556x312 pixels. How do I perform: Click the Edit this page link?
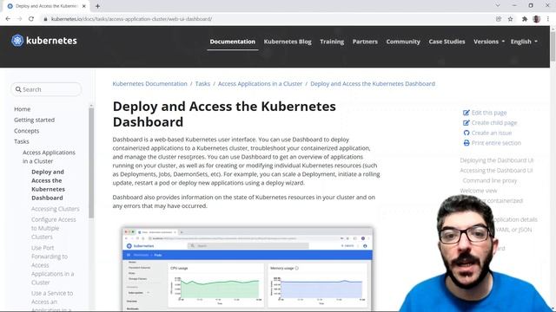pyautogui.click(x=489, y=113)
